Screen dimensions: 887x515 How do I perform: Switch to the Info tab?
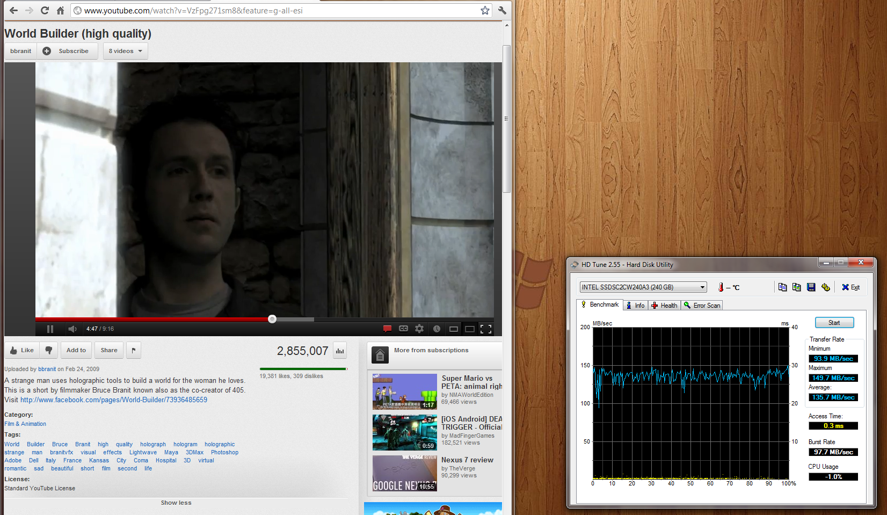(x=635, y=306)
